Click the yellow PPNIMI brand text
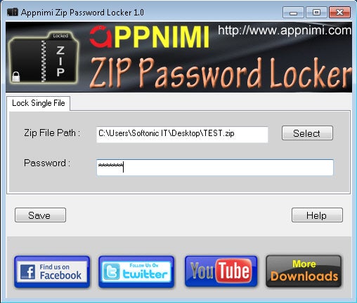This screenshot has height=303, width=357. [162, 37]
